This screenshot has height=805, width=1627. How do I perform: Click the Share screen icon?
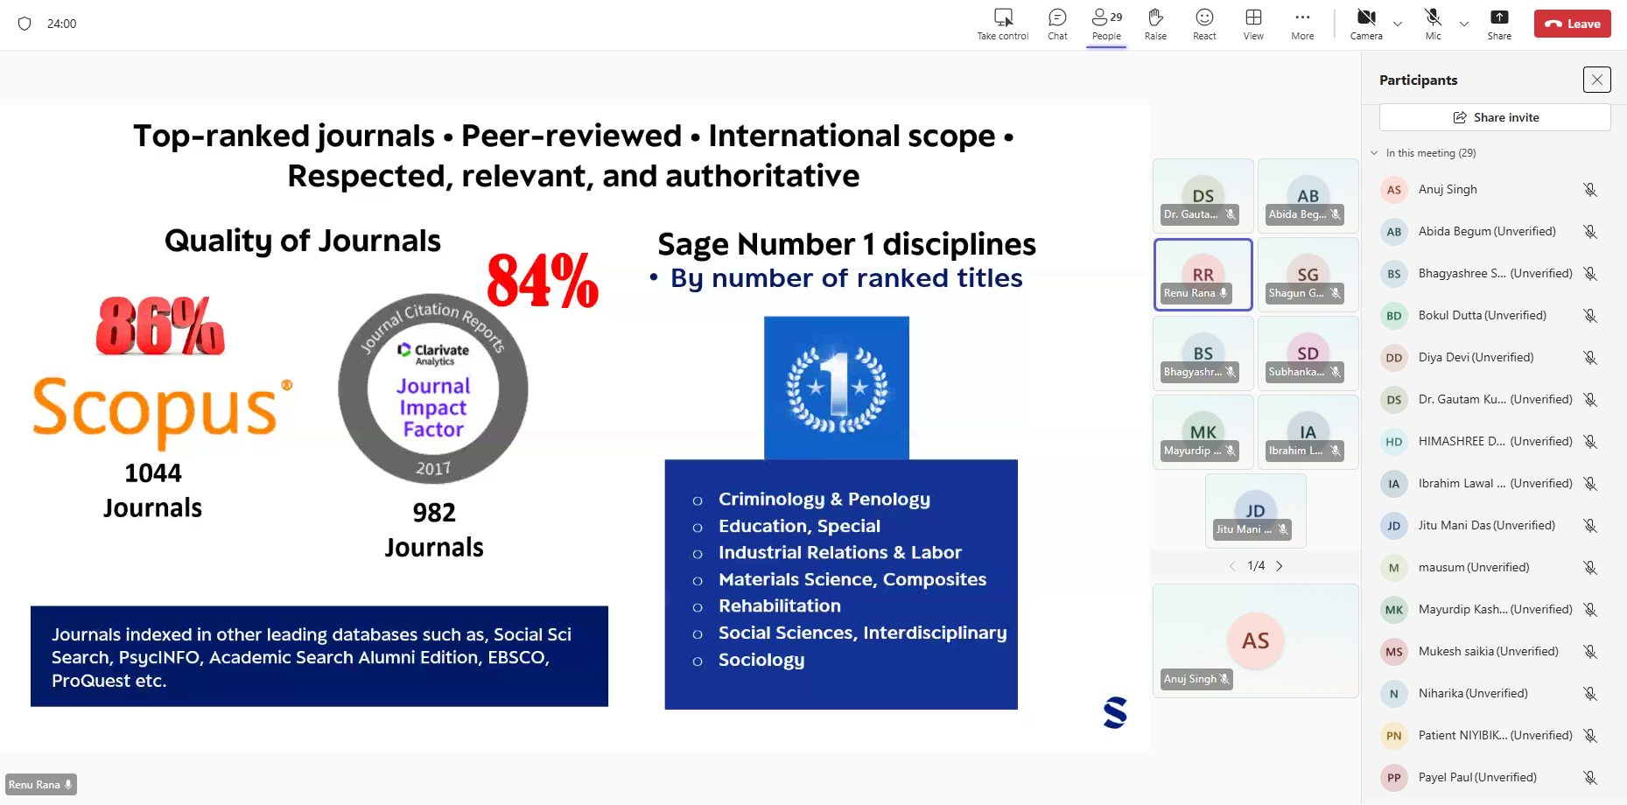1498,24
